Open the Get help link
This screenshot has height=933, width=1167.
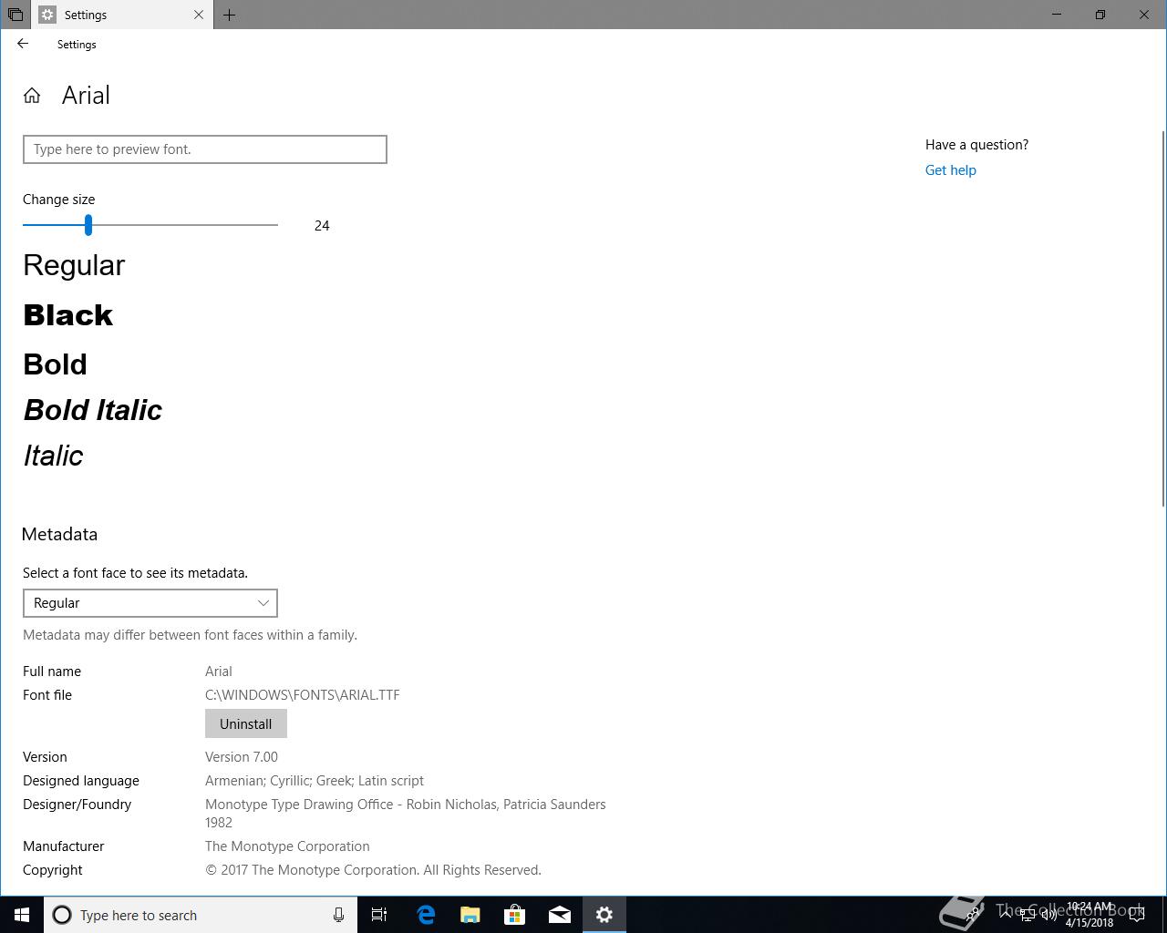coord(950,170)
